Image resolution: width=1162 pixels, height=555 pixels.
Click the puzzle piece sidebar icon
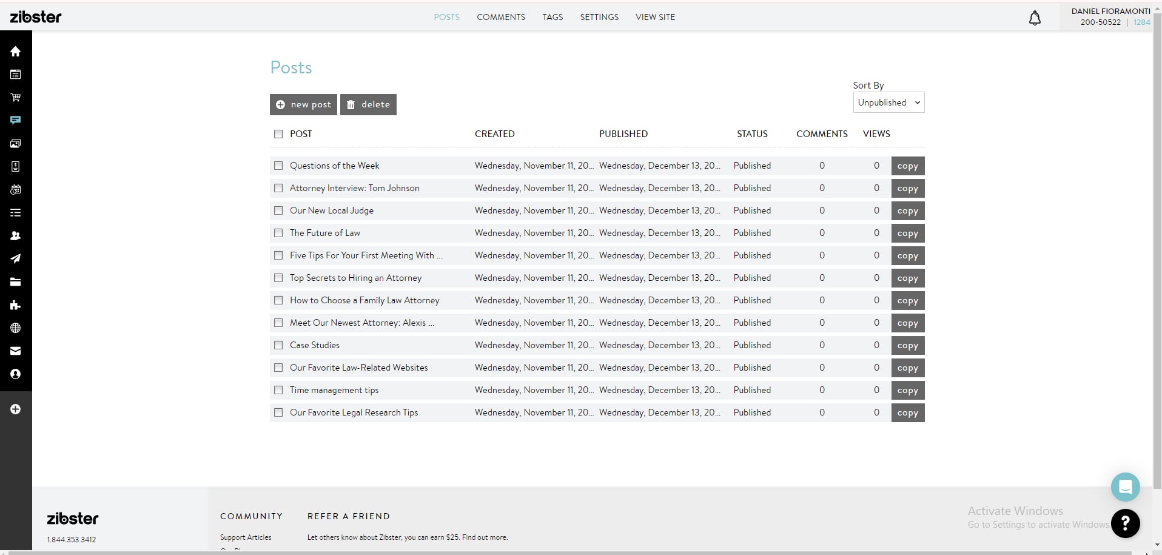click(16, 305)
